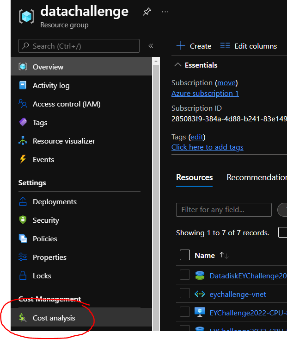Click the sidebar scrollbar up arrow

pyautogui.click(x=156, y=62)
